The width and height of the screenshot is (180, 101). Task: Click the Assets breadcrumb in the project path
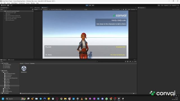coord(22,63)
